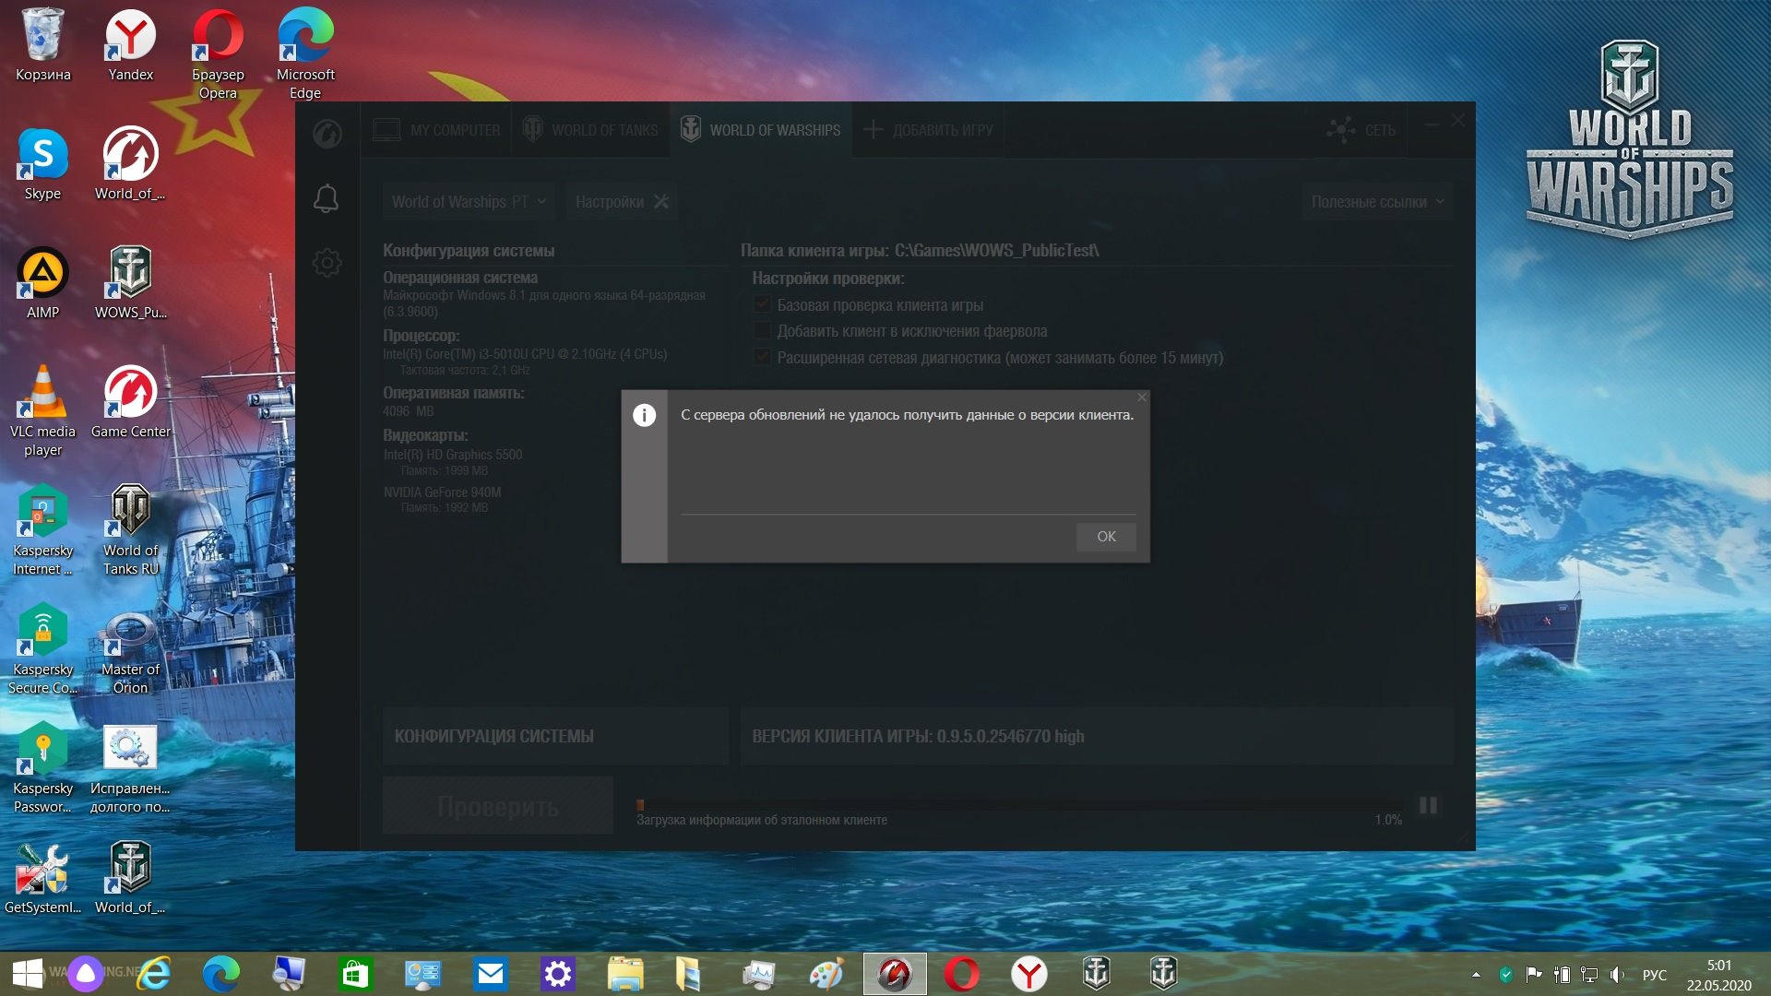Open Game Center desktop shortcut
The image size is (1771, 996).
(x=130, y=402)
